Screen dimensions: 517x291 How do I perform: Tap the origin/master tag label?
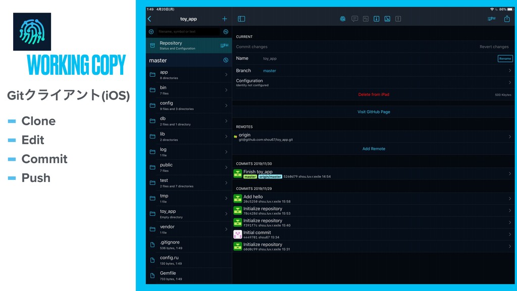[270, 176]
